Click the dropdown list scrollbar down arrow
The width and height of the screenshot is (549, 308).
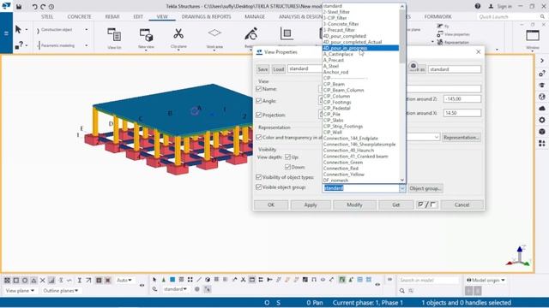(x=402, y=181)
